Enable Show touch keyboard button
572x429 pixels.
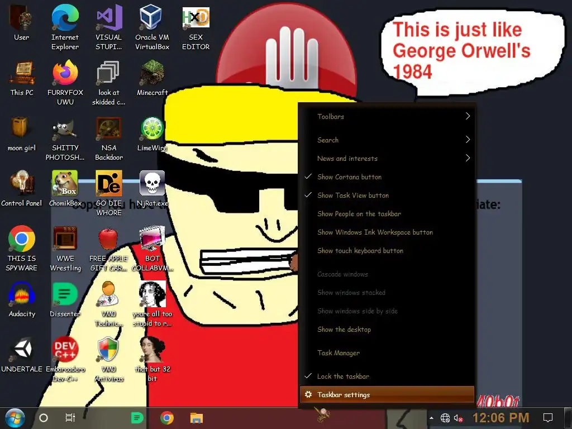(387, 251)
